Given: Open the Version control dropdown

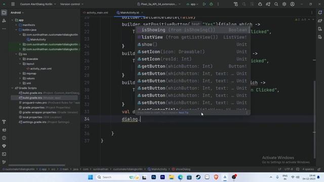Looking at the screenshot, I should 72,4.
